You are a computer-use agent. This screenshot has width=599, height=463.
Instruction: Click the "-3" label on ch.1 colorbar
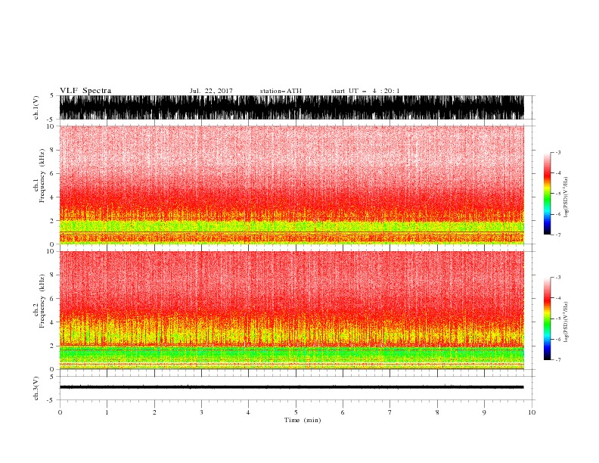[558, 152]
